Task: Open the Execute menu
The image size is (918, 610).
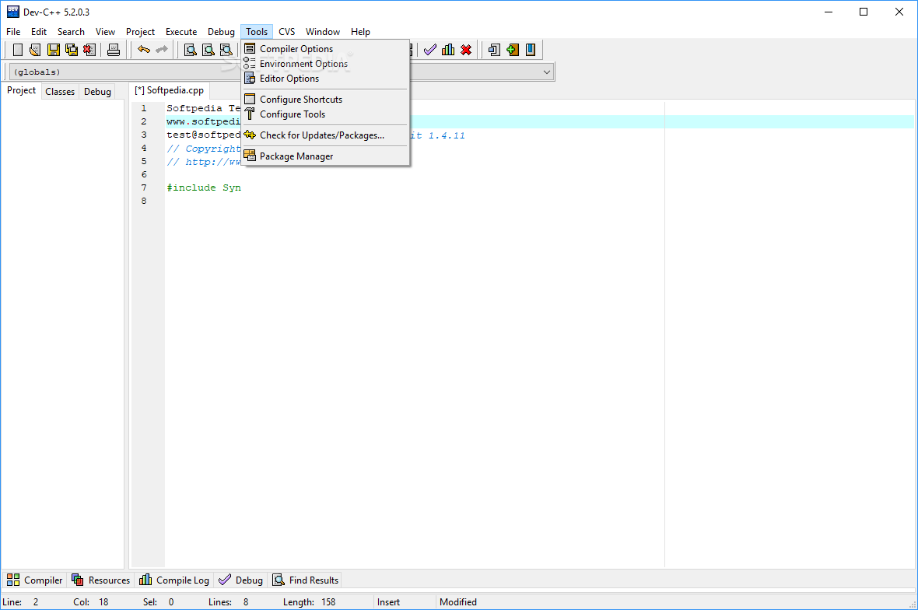Action: tap(181, 32)
